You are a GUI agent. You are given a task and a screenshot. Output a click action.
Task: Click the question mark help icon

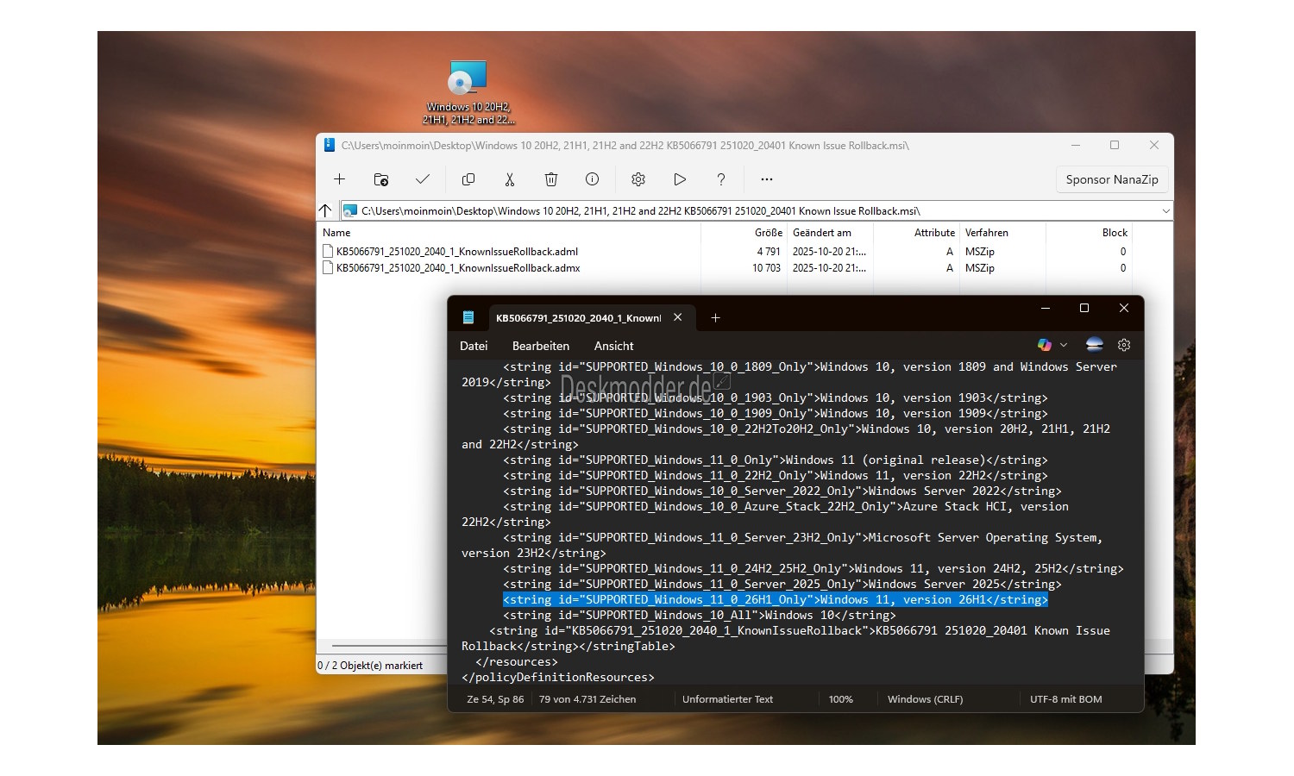[x=721, y=179]
